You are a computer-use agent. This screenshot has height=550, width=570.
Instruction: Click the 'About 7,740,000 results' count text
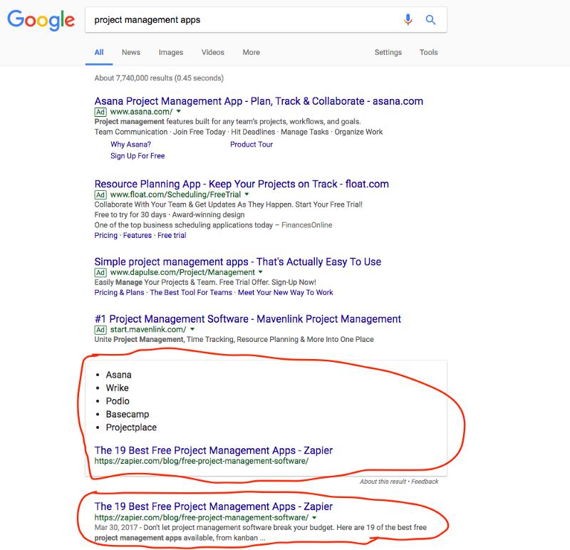(159, 78)
